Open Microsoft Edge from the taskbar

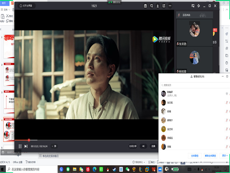coord(95,169)
